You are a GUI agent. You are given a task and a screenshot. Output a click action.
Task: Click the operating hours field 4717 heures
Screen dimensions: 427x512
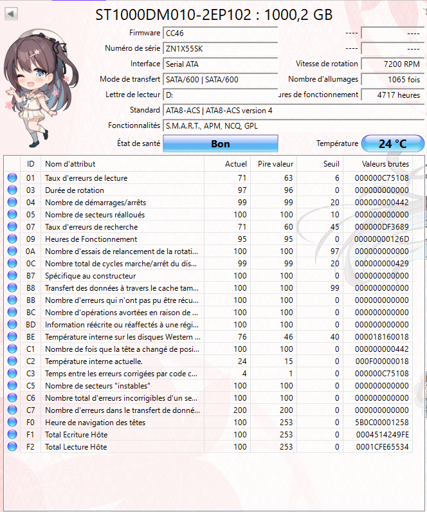(393, 95)
